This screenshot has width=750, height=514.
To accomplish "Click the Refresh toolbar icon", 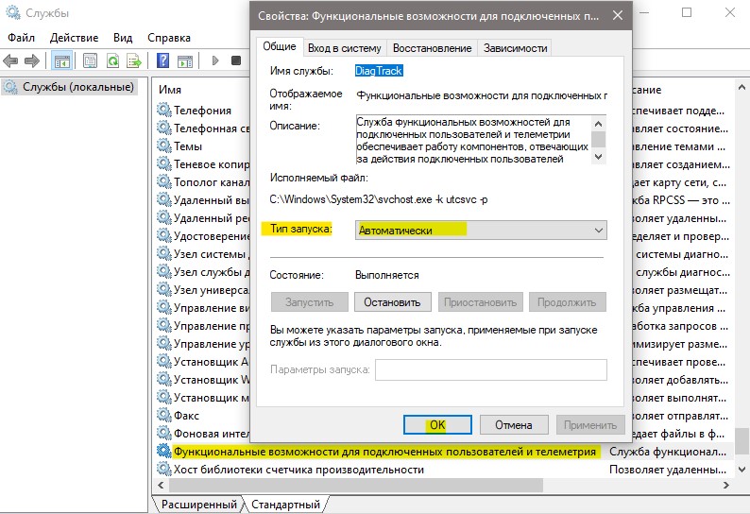I will click(113, 60).
